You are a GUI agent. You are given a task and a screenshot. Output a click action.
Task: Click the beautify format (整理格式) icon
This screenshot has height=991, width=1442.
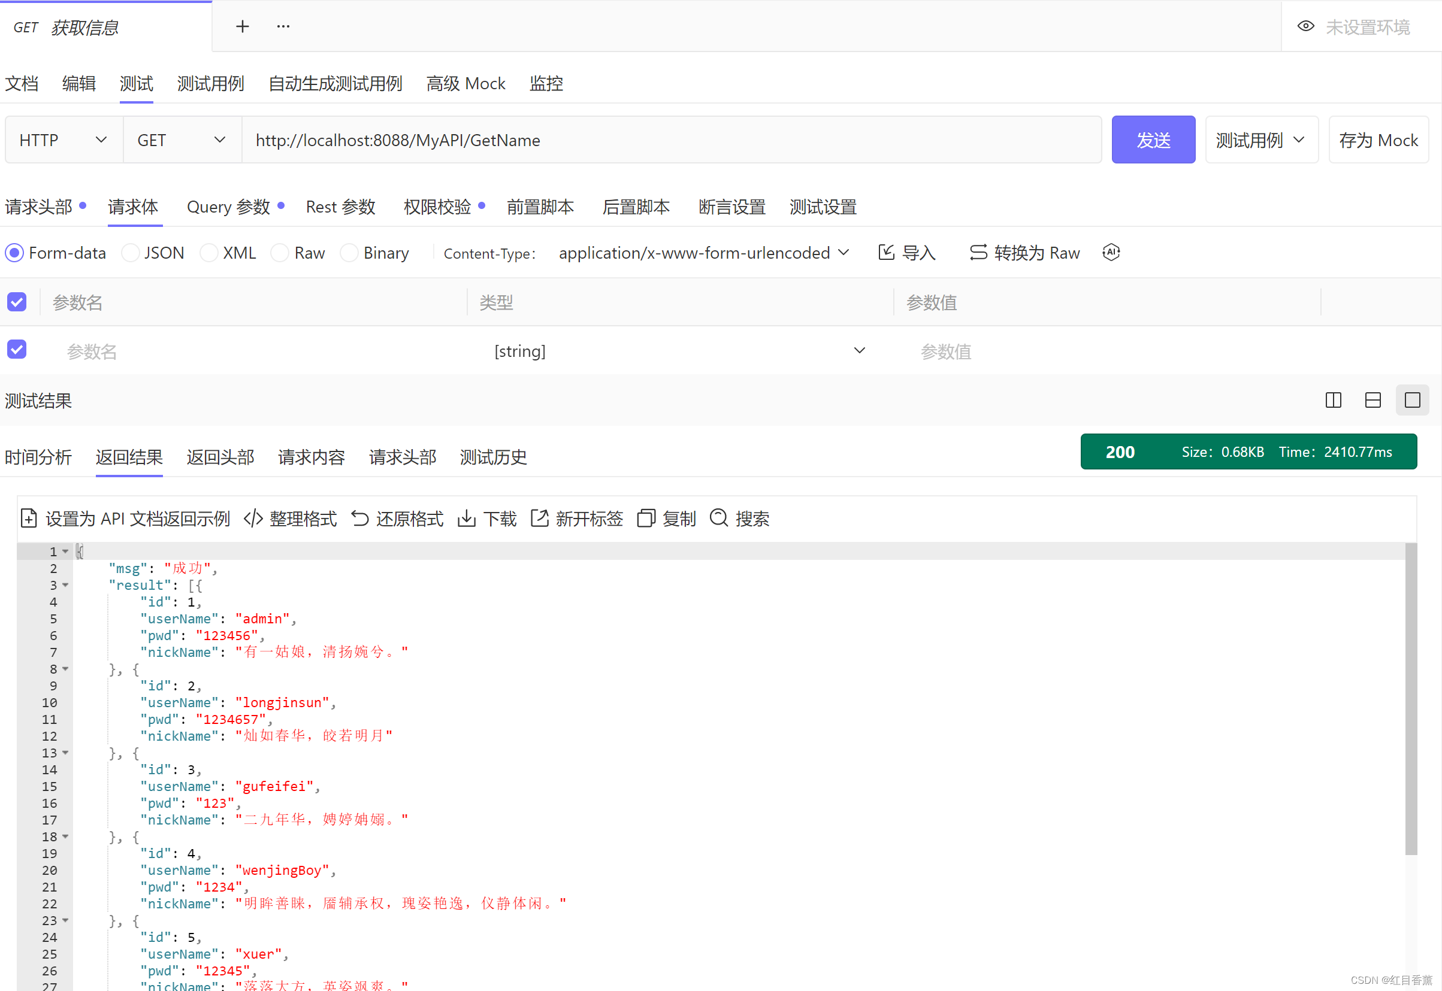click(253, 518)
